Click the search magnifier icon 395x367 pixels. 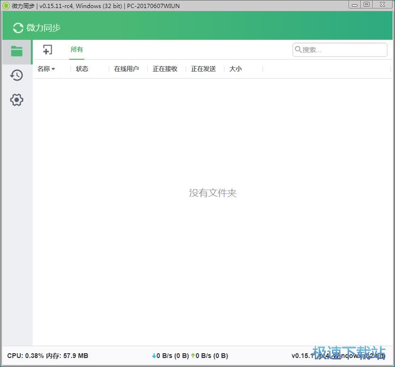pyautogui.click(x=298, y=49)
